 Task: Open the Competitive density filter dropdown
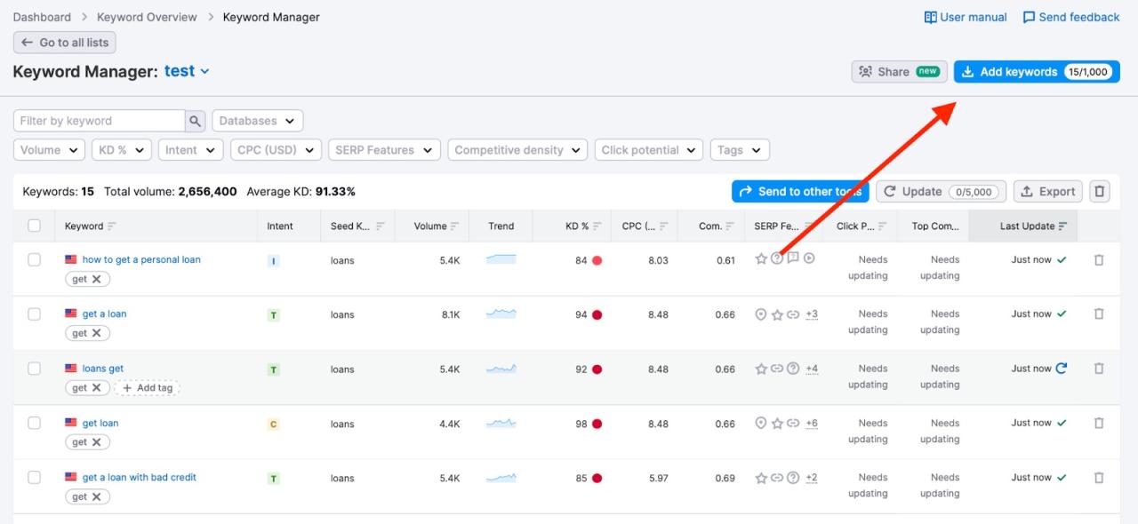point(517,150)
